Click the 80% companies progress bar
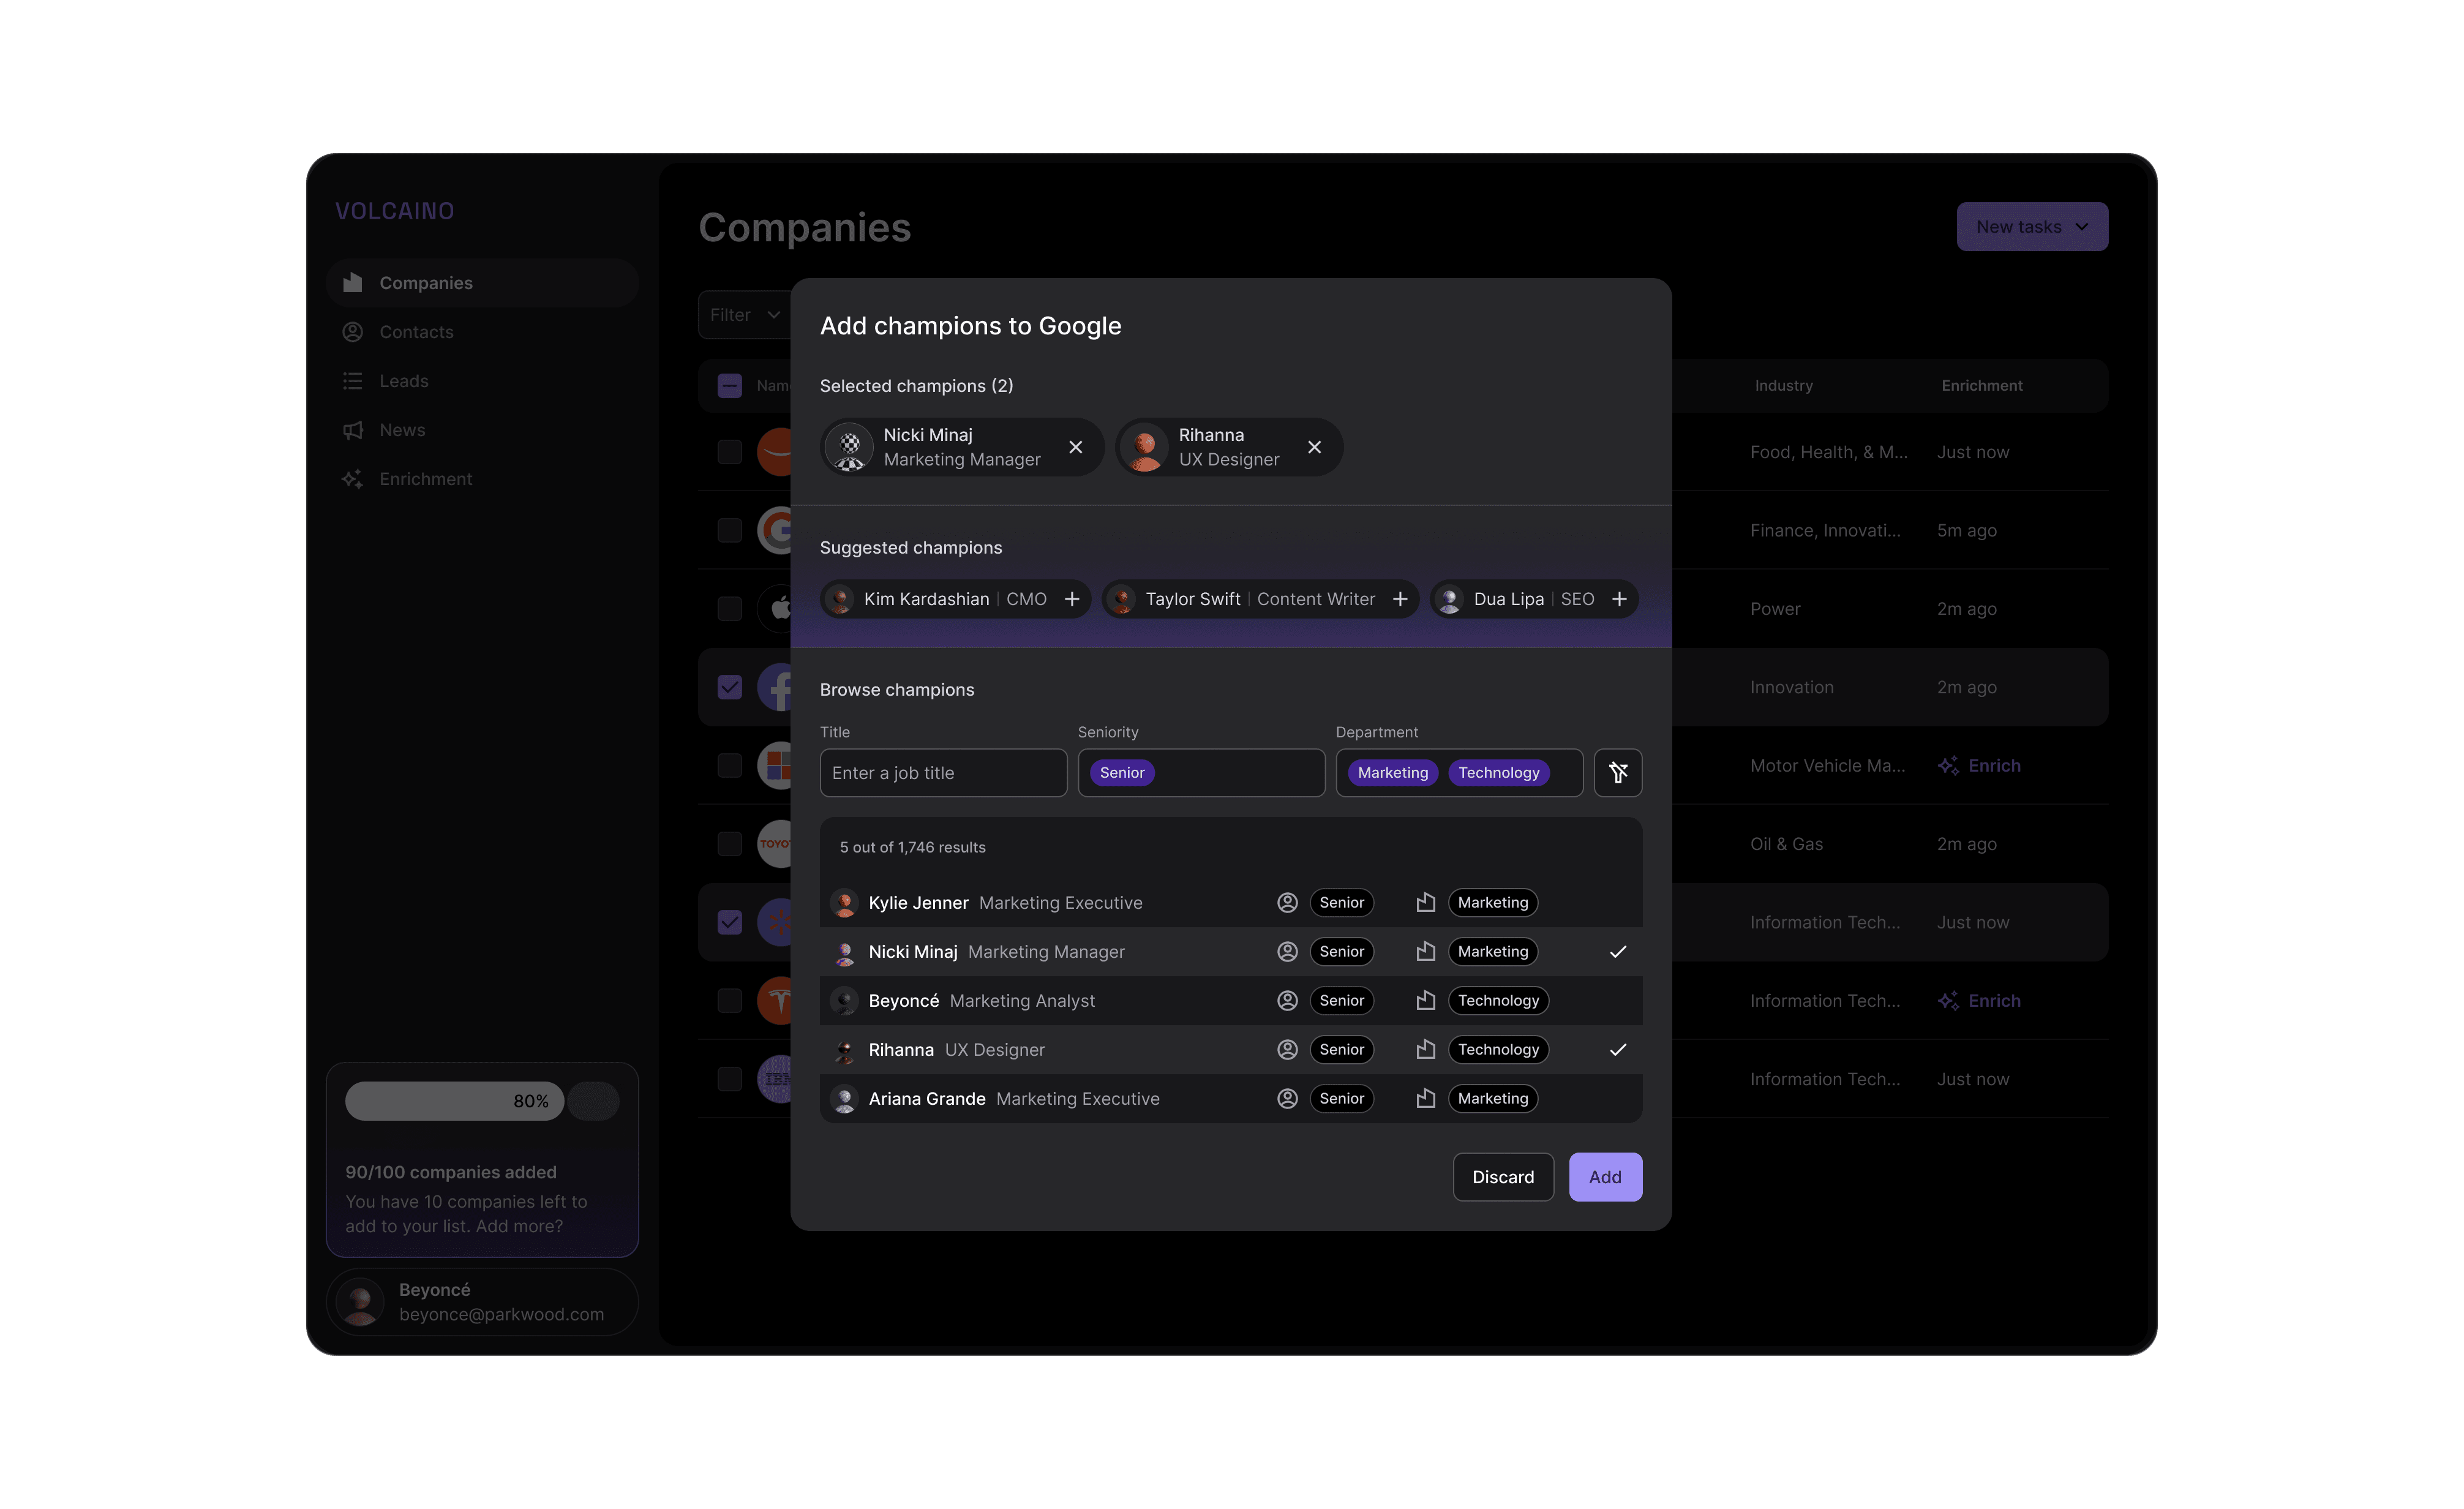2464x1509 pixels. (455, 1101)
